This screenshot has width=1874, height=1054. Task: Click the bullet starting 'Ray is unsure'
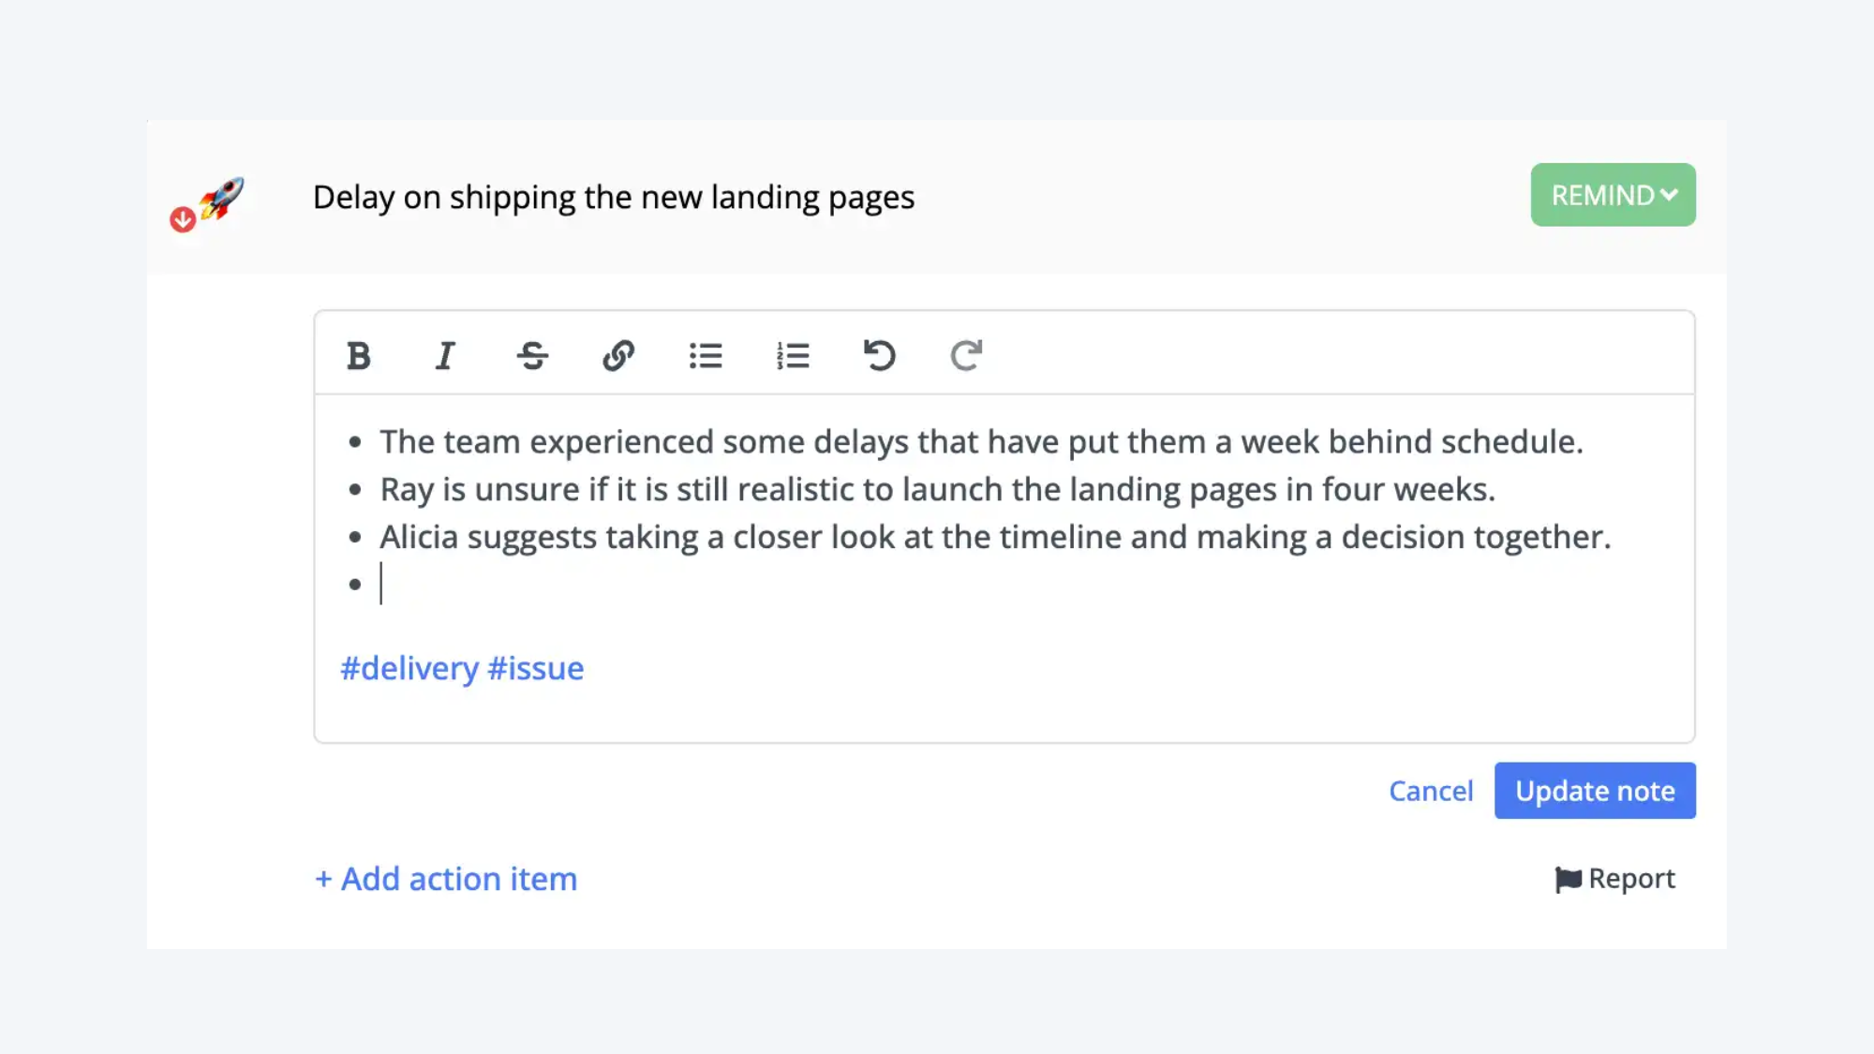(937, 490)
